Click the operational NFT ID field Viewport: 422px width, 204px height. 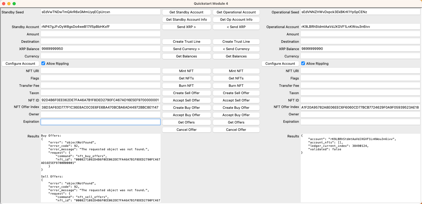point(360,100)
